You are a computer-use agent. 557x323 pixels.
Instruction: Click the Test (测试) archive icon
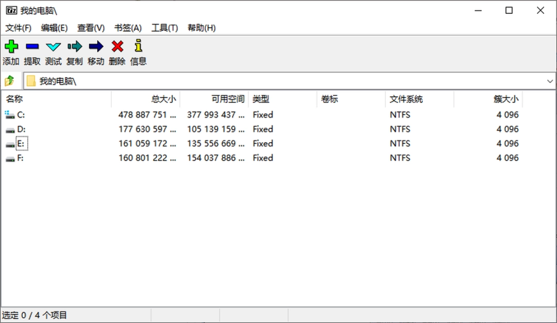[53, 46]
